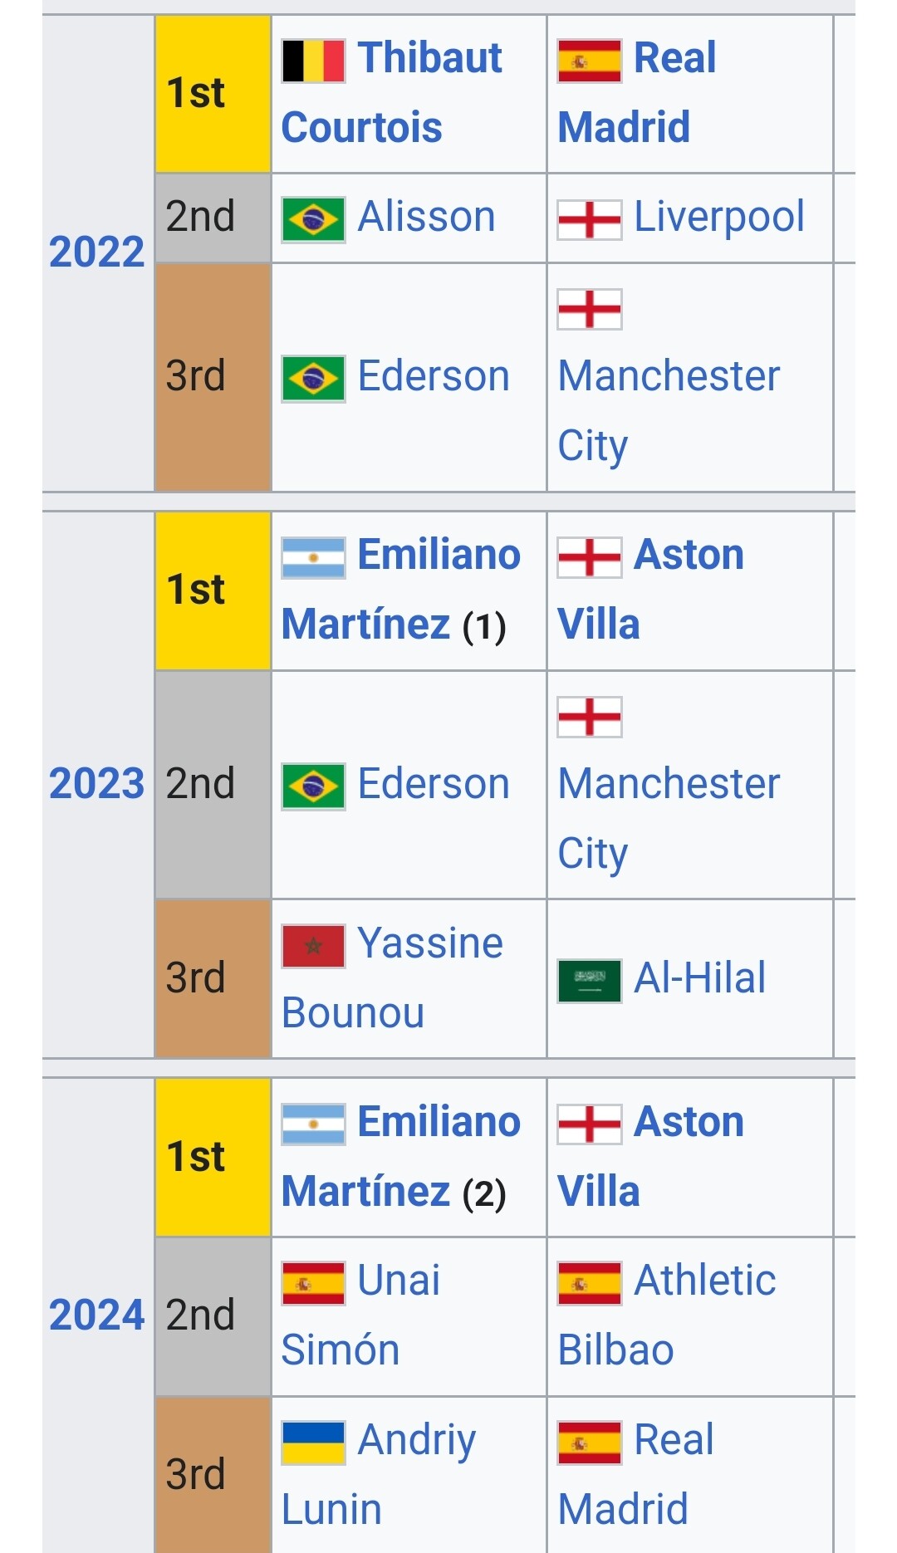Click the Belgium flag icon beside Thibaut Courtois
897x1553 pixels.
[x=313, y=61]
